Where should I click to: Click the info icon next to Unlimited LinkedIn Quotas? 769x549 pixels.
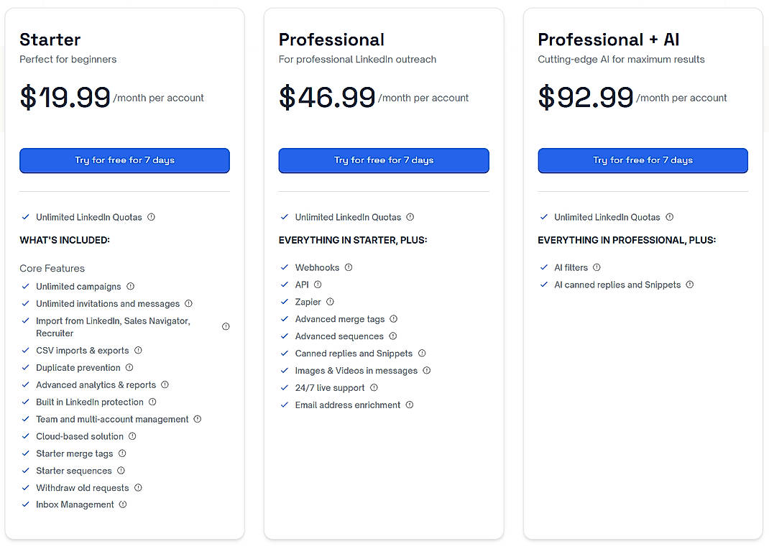(152, 217)
